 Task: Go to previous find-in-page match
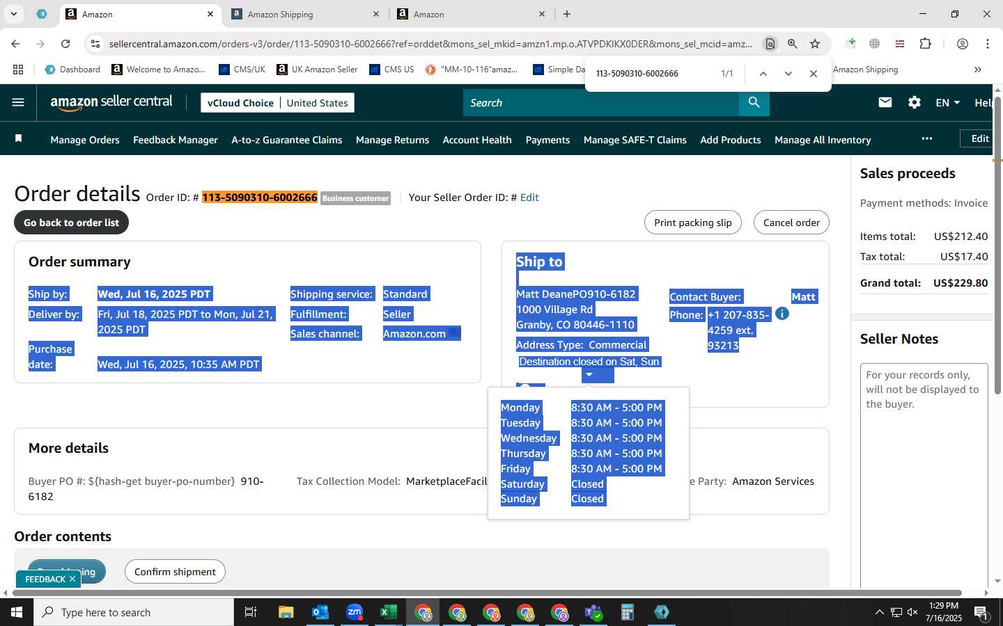(x=763, y=73)
